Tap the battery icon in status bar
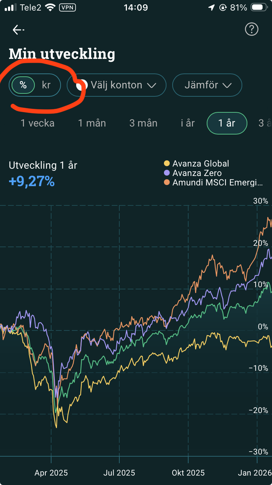This screenshot has width=272, height=485. tap(259, 8)
